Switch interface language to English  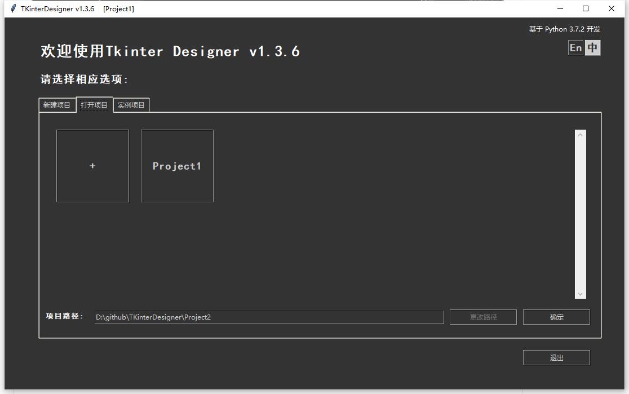(575, 48)
